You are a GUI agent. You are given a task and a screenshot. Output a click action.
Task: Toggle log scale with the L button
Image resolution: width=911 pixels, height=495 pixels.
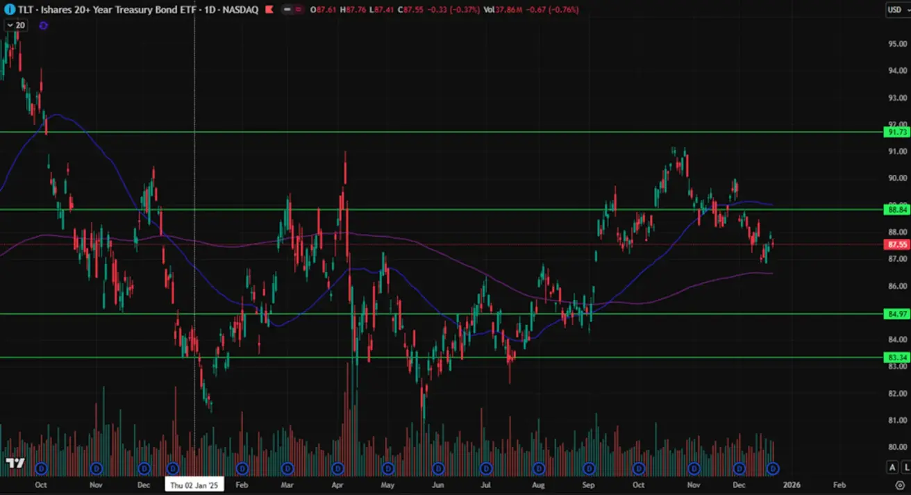coord(905,468)
